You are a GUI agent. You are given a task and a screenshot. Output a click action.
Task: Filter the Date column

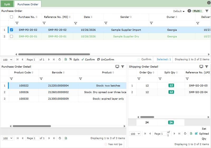click(x=76, y=23)
